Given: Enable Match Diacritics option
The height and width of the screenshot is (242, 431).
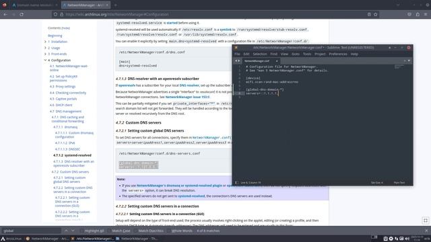Looking at the screenshot, I should [x=149, y=231].
